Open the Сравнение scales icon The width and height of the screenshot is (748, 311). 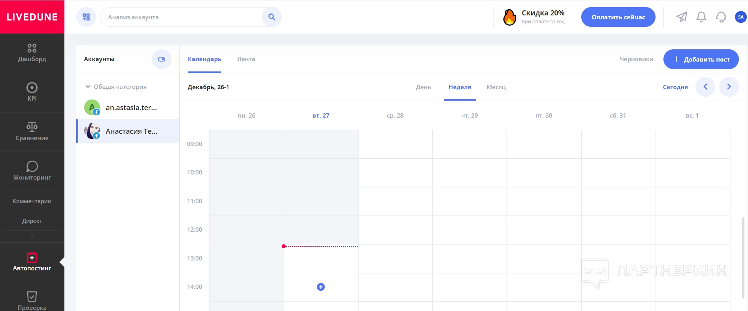tap(32, 127)
